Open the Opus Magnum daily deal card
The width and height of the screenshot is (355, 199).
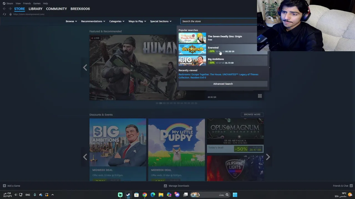(235, 136)
